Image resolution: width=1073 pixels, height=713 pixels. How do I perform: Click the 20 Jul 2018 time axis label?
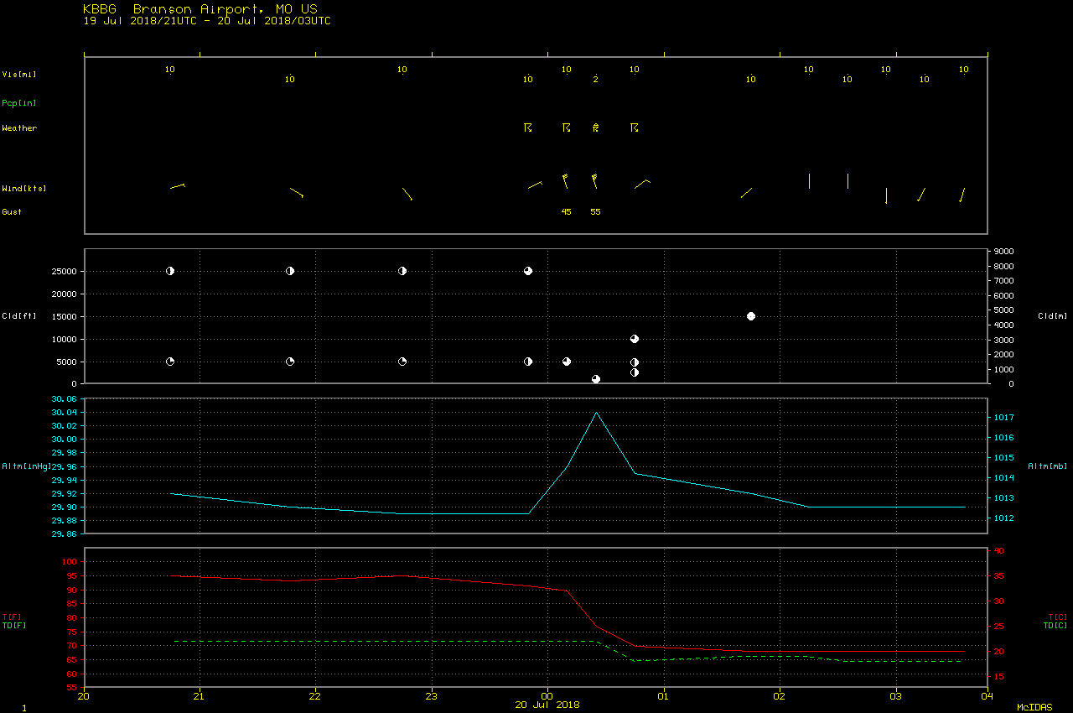(x=547, y=705)
